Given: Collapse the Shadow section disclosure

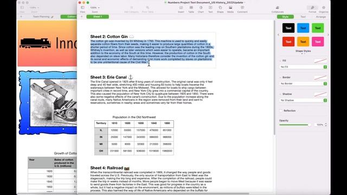Looking at the screenshot, I should coord(280,94).
